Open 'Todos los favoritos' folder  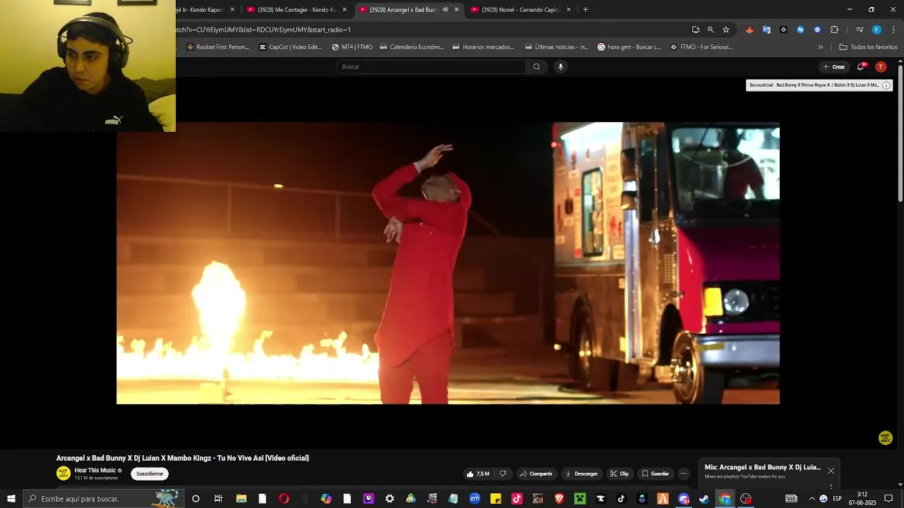[x=868, y=47]
